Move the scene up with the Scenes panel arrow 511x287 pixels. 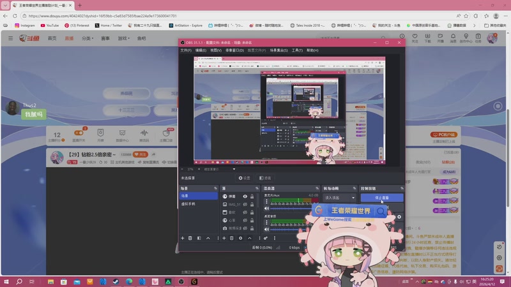(x=208, y=238)
